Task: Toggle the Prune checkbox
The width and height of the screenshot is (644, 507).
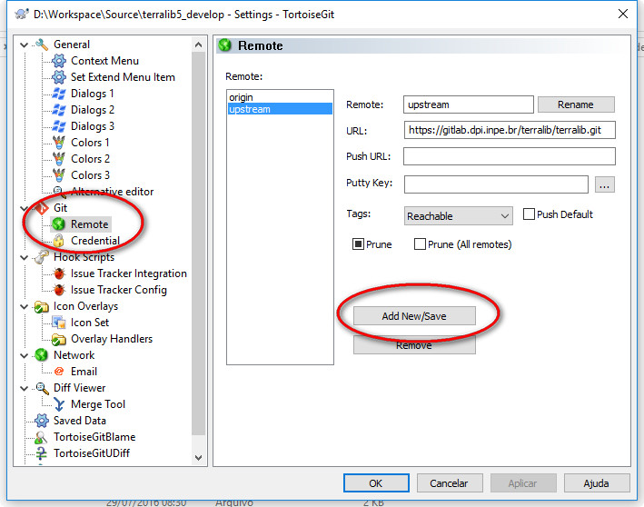Action: coord(359,244)
